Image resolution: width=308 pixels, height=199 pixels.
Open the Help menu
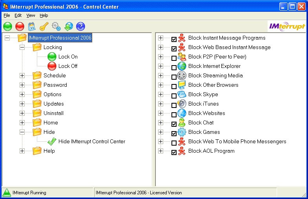[44, 15]
